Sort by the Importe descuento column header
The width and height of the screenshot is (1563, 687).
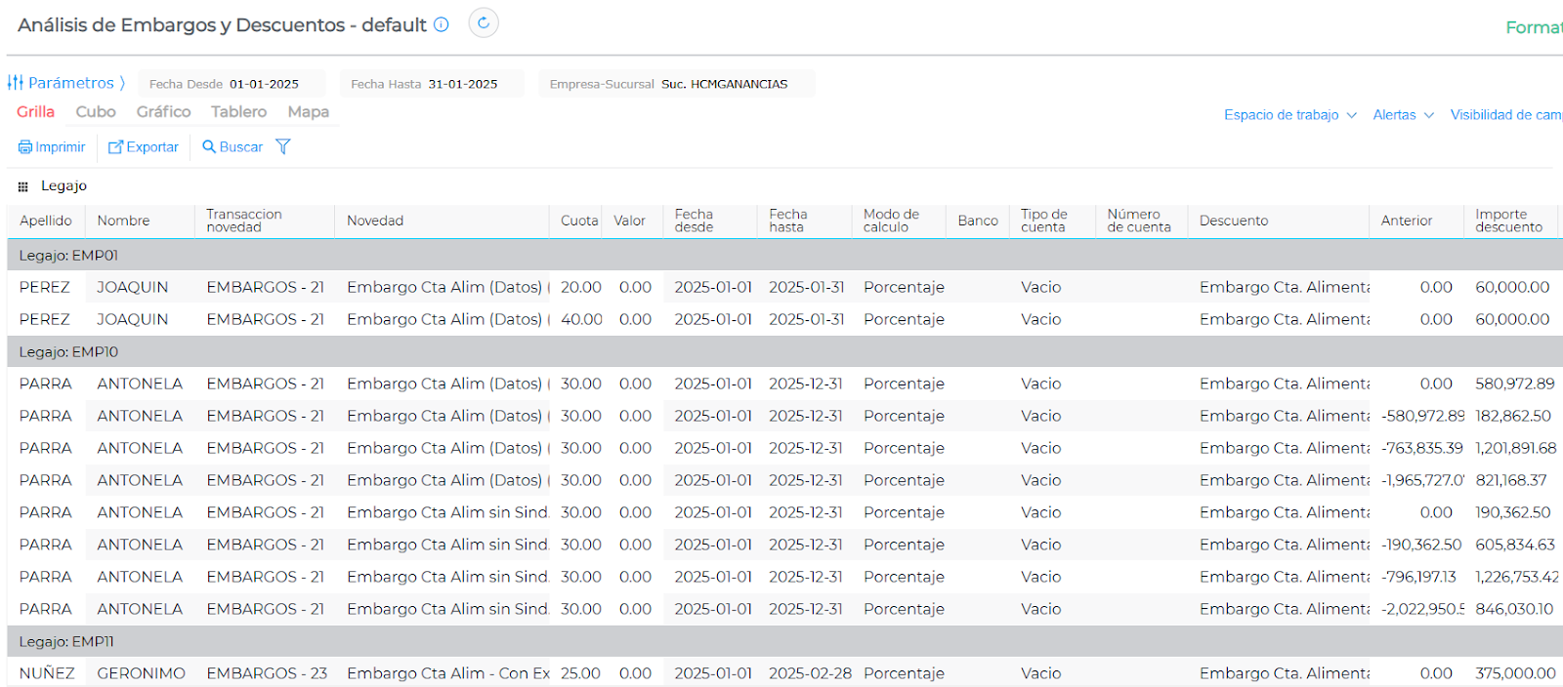click(x=1508, y=221)
